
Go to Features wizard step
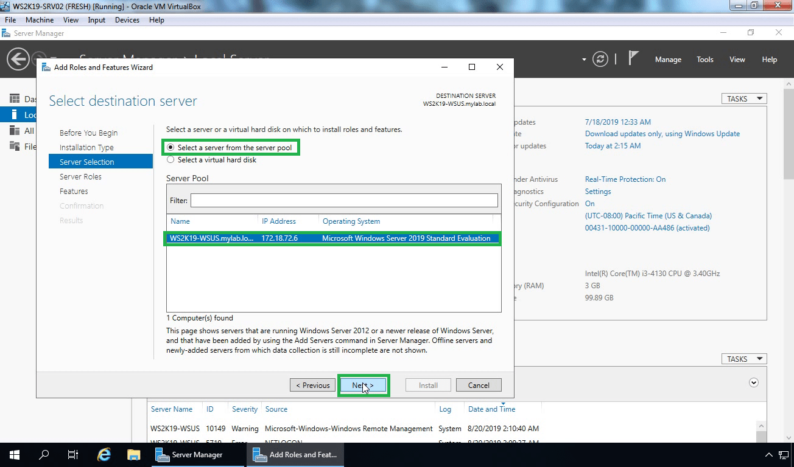tap(74, 191)
